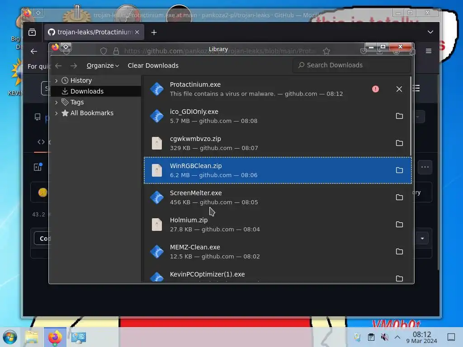Select the Holmium.zip download entry
The image size is (463, 347).
277,225
